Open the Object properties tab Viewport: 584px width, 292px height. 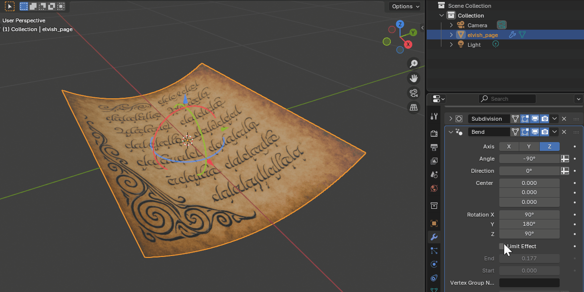coord(434,223)
